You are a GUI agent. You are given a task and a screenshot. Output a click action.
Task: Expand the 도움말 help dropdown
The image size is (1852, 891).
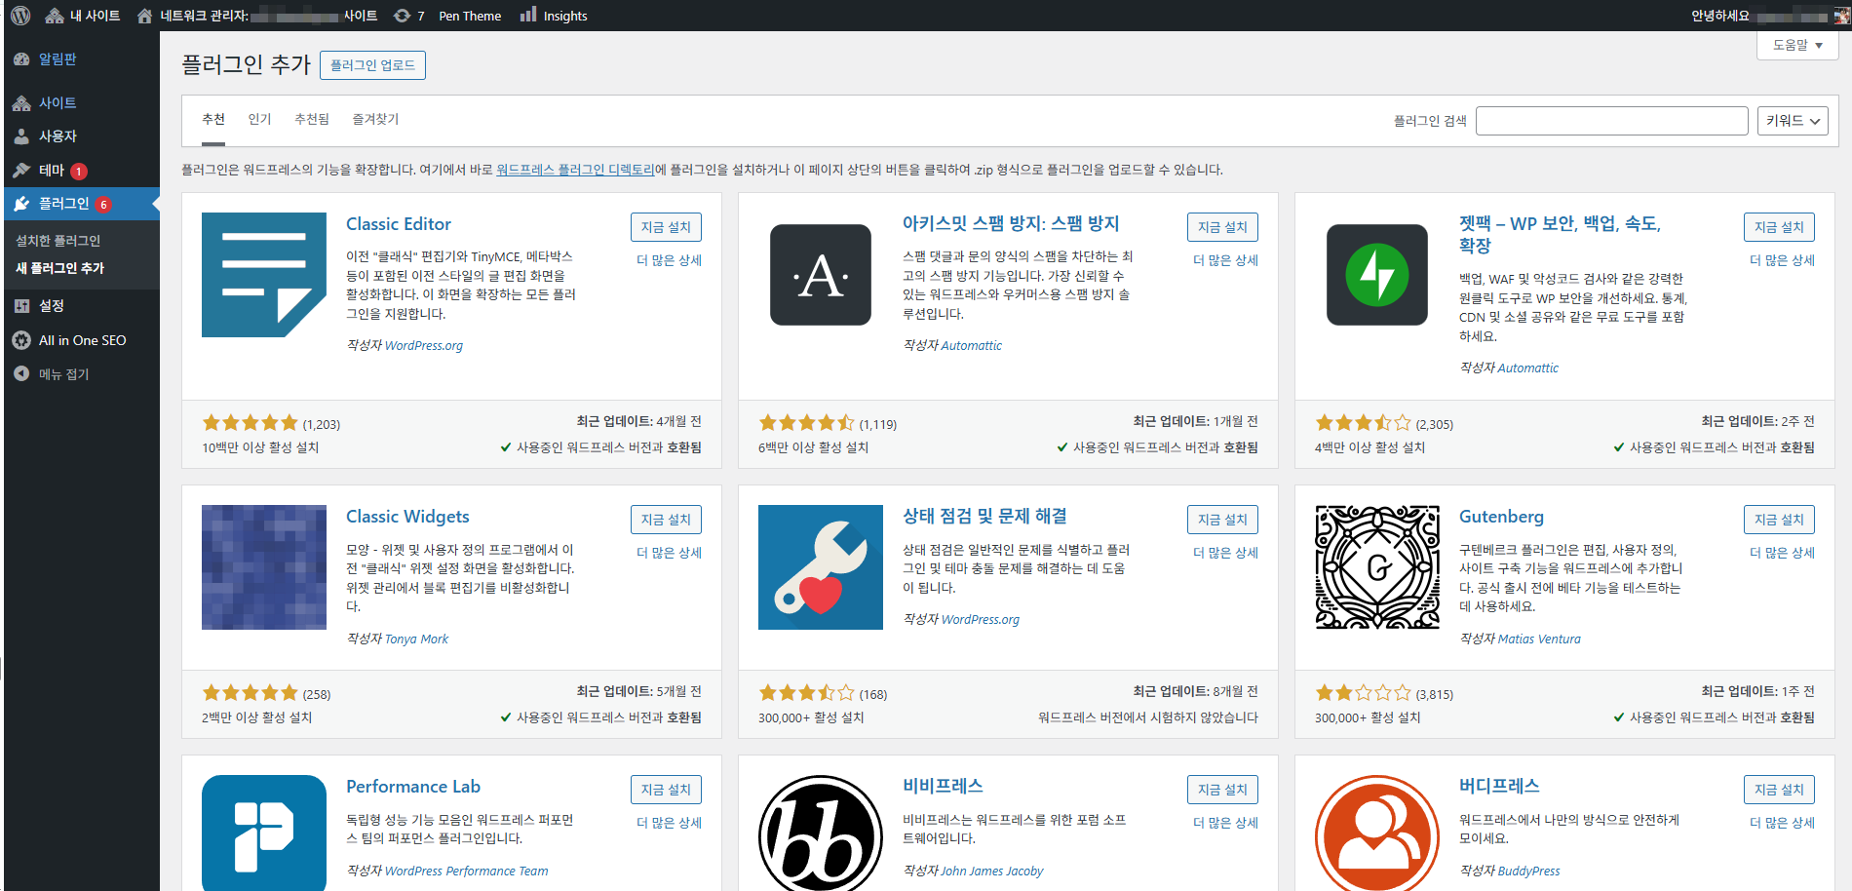tap(1797, 45)
